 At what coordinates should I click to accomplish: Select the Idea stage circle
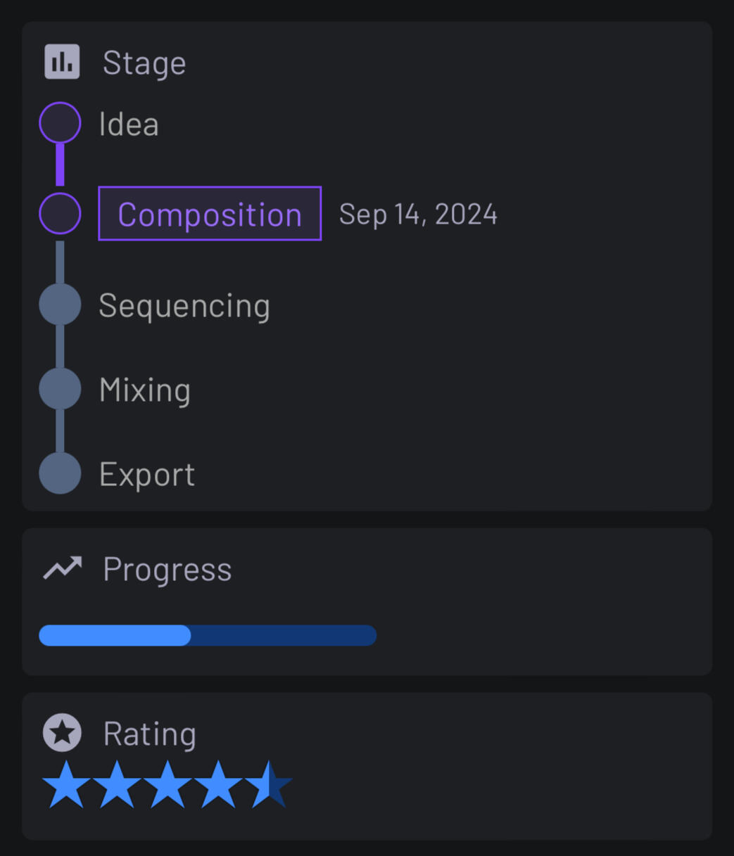pos(60,123)
